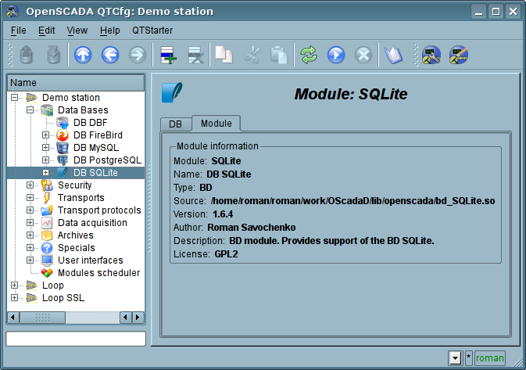Image resolution: width=526 pixels, height=370 pixels.
Task: Click the Save to DB toolbar icon
Action: (53, 55)
